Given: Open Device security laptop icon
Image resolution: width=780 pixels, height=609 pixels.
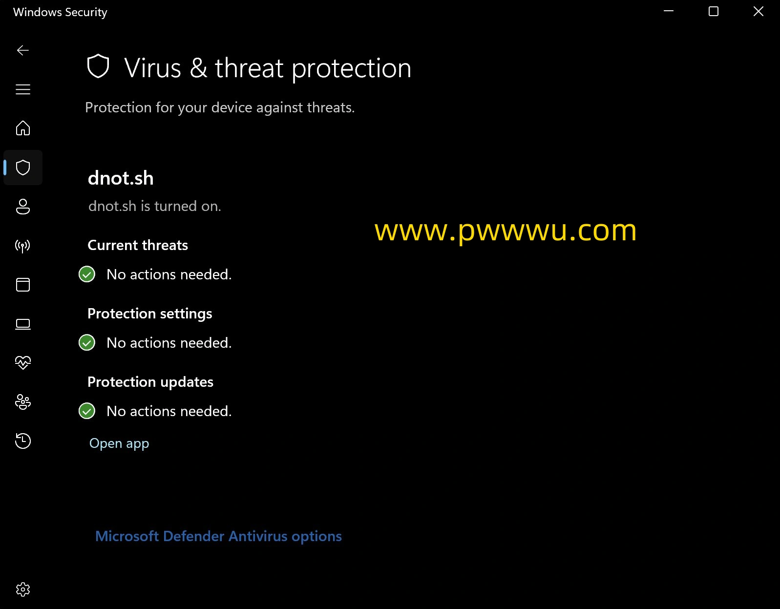Looking at the screenshot, I should tap(23, 324).
